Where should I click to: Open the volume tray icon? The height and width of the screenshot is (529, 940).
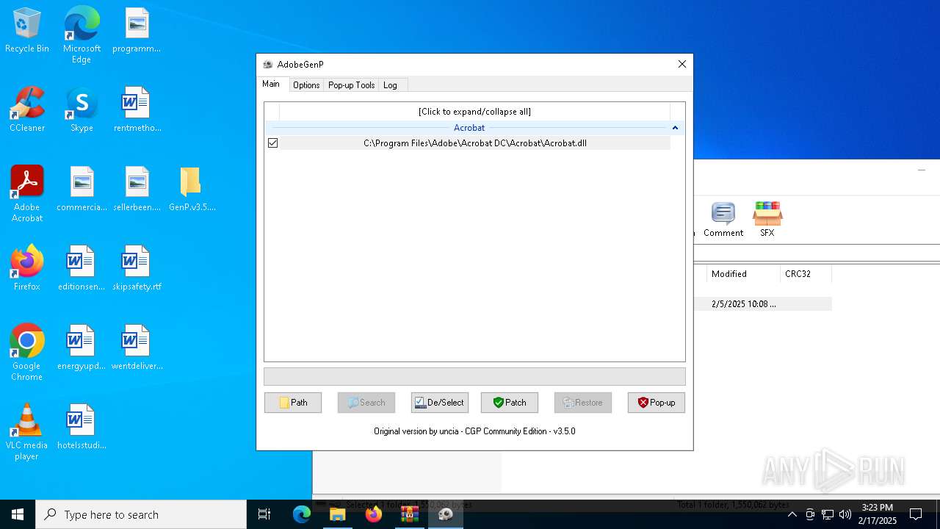pyautogui.click(x=845, y=514)
